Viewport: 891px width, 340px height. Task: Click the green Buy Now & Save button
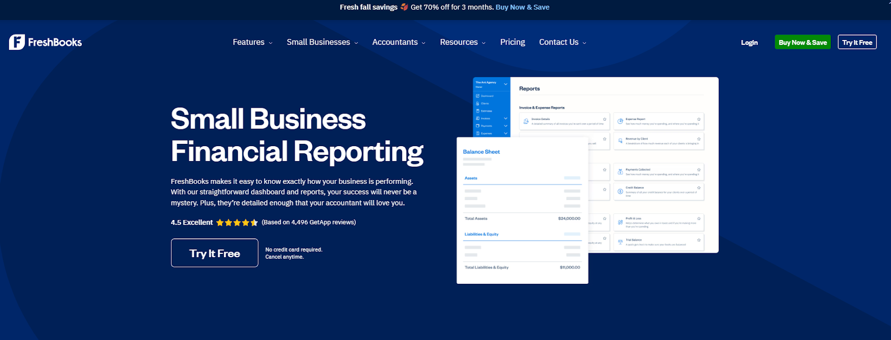click(802, 42)
